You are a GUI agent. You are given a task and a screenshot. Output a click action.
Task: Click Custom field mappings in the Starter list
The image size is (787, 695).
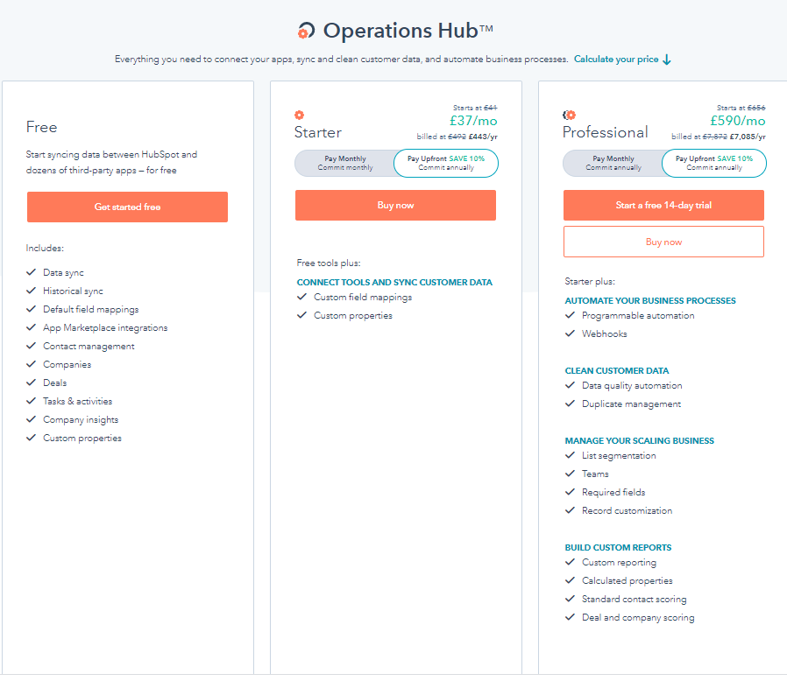363,298
